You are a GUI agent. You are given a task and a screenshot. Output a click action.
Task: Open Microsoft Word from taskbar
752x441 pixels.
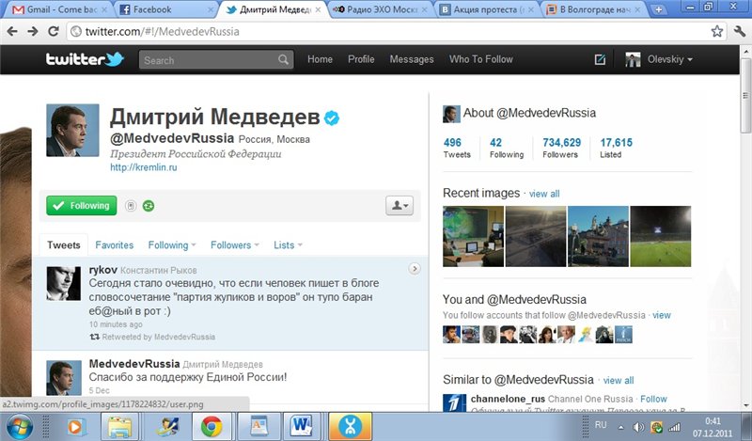(x=302, y=426)
